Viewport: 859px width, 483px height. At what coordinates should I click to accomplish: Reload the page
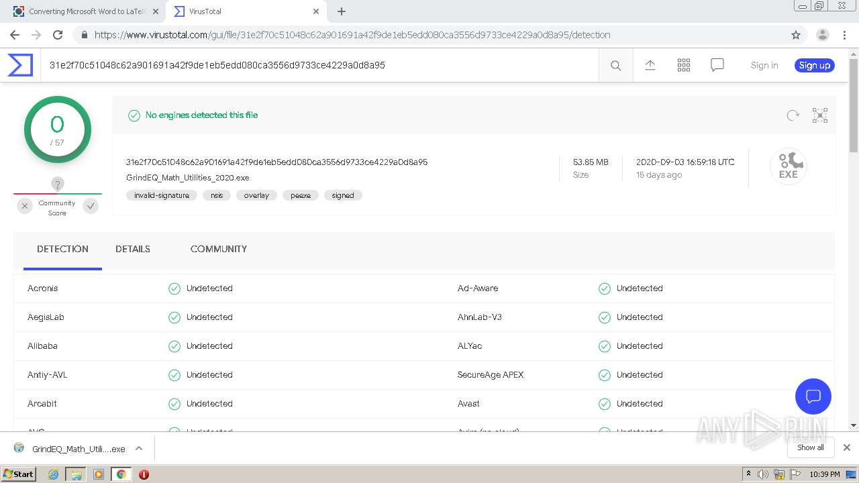tap(58, 35)
